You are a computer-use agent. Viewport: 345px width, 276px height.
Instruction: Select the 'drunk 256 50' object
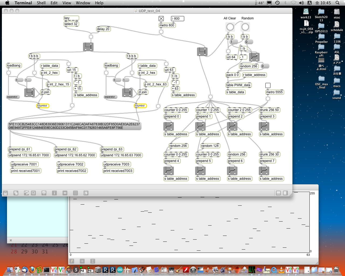click(x=269, y=110)
